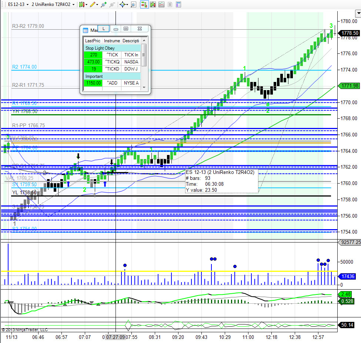Select the Important label row

[112, 76]
